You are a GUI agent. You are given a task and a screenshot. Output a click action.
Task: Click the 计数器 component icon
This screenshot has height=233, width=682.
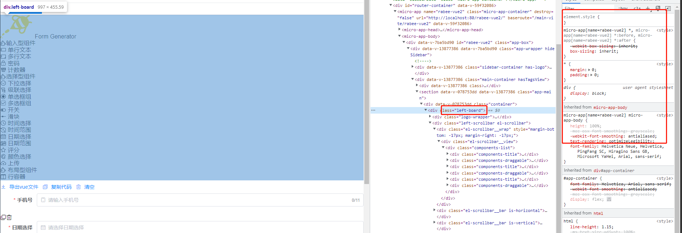[3, 70]
